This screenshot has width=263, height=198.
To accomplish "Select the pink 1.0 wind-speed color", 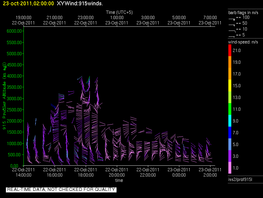I will coord(230,168).
